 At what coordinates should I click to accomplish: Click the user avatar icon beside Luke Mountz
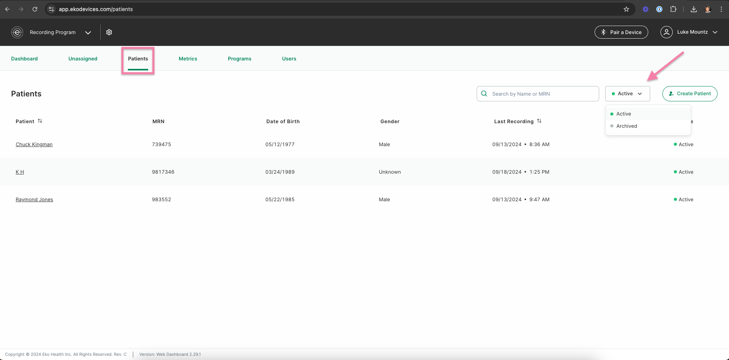pos(667,32)
